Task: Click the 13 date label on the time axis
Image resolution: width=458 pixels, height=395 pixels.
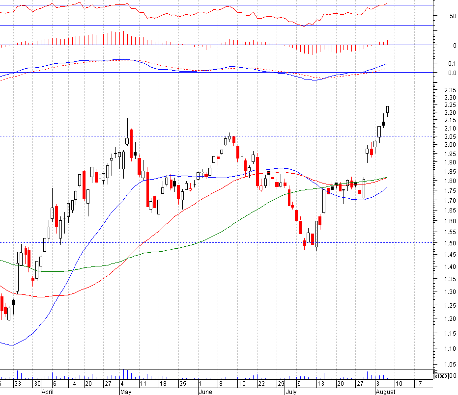Action: (321, 384)
